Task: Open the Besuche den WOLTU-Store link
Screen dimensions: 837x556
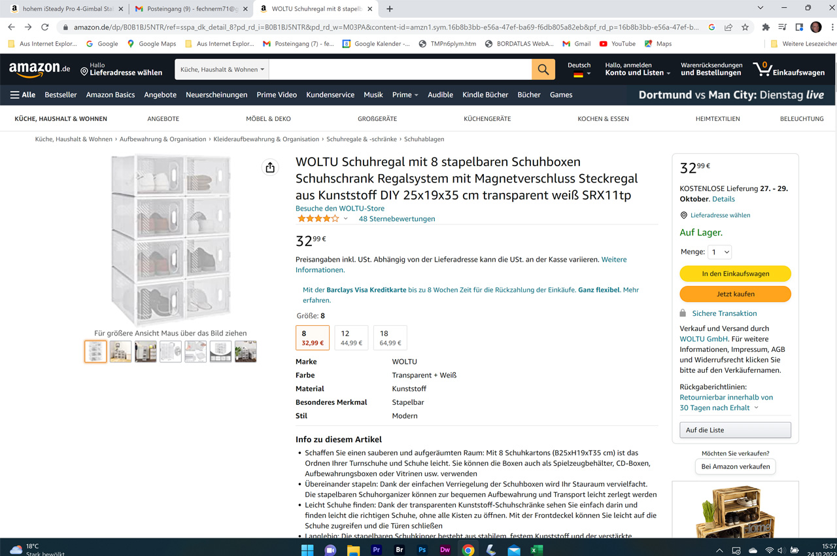Action: tap(340, 208)
